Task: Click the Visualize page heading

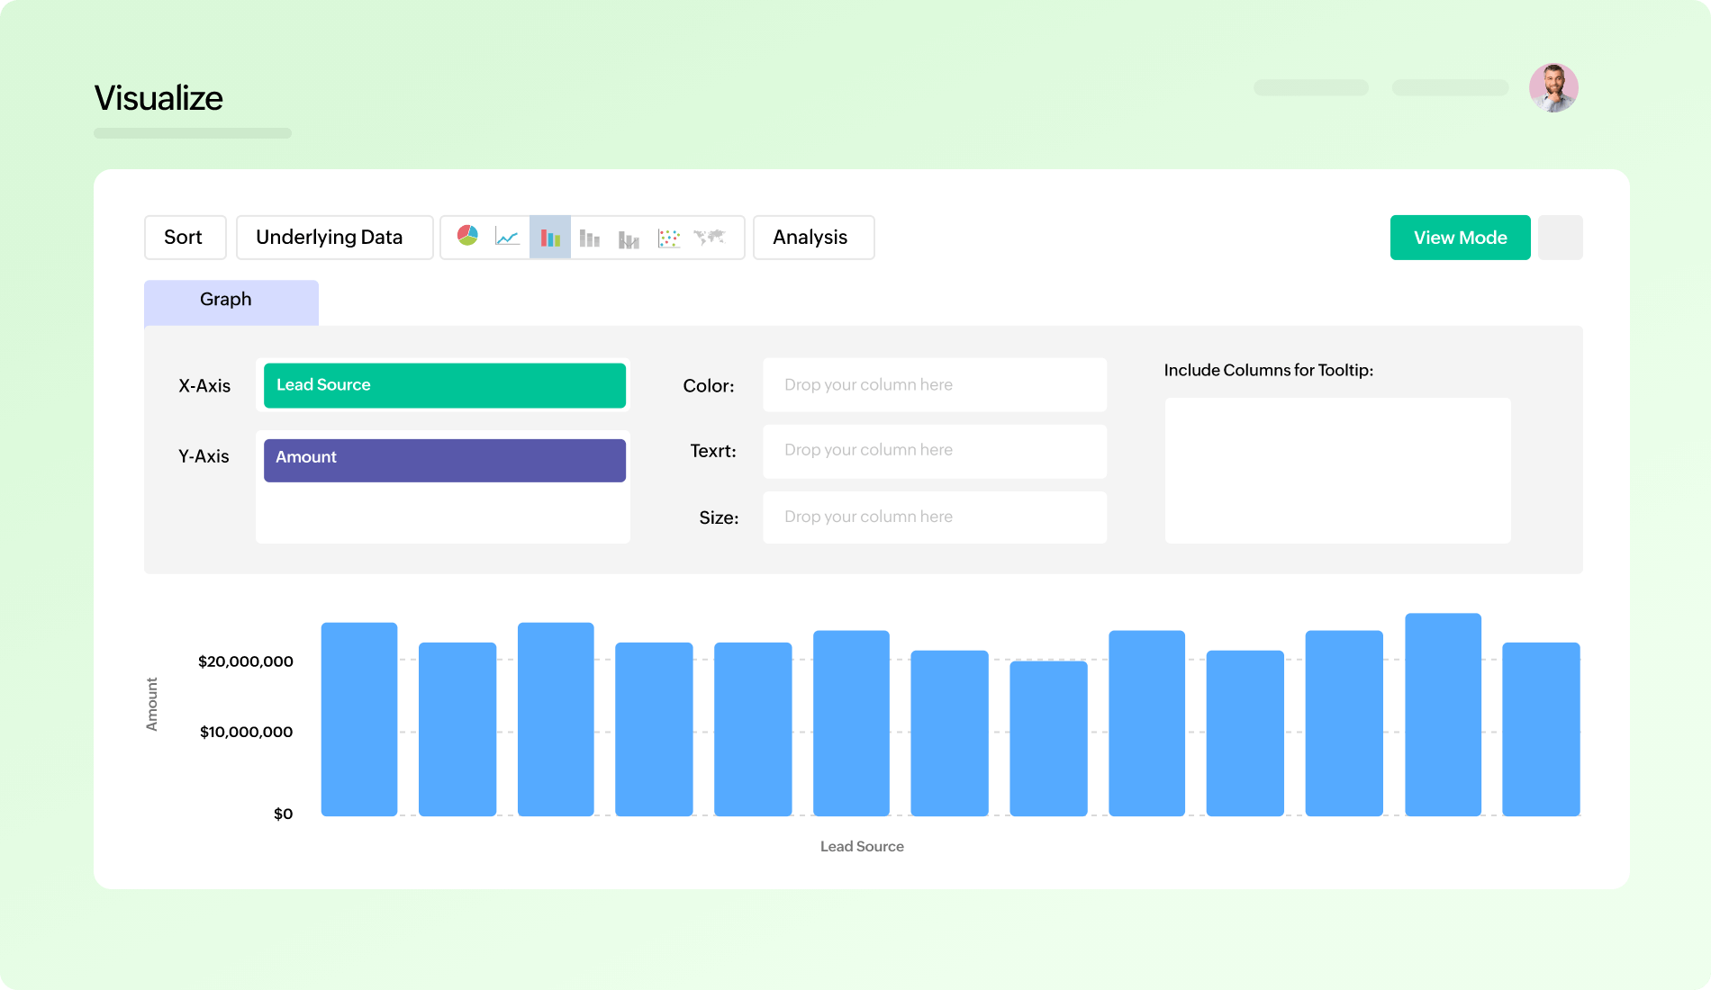Action: pos(158,98)
